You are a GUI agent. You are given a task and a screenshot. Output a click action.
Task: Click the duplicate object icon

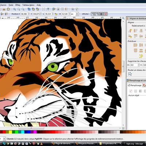coord(29,9)
